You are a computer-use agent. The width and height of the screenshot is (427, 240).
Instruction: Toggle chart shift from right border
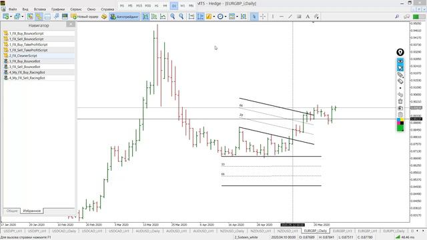tap(200, 17)
